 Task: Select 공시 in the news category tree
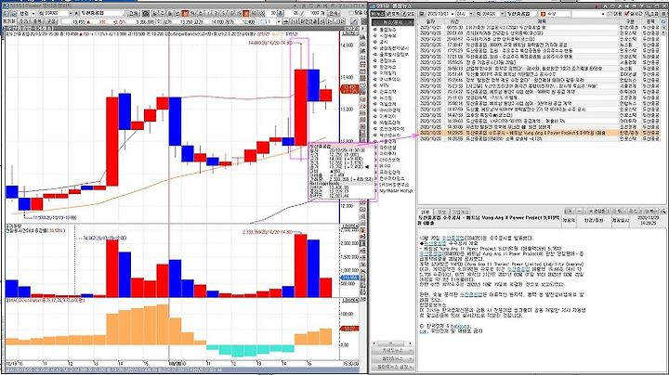click(384, 42)
